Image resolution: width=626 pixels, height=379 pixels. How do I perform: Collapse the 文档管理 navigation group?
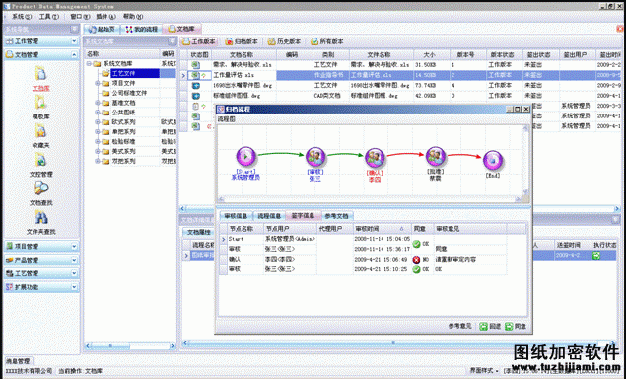point(74,54)
